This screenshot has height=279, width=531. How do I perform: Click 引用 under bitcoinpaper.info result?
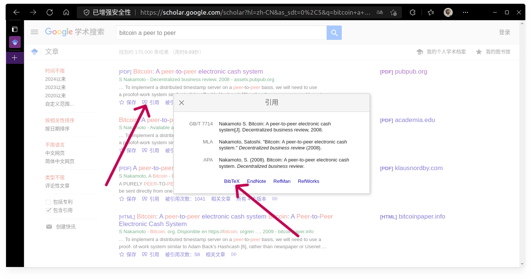[x=151, y=255]
